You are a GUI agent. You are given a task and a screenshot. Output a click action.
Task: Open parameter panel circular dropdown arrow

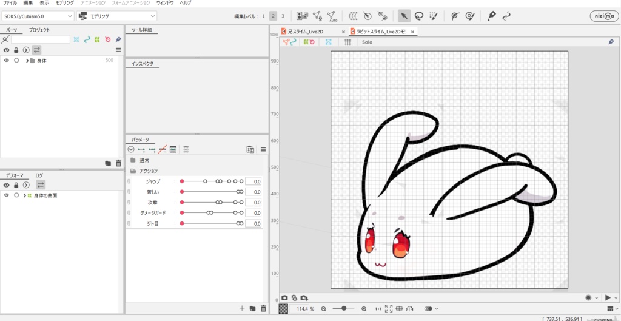click(x=131, y=149)
